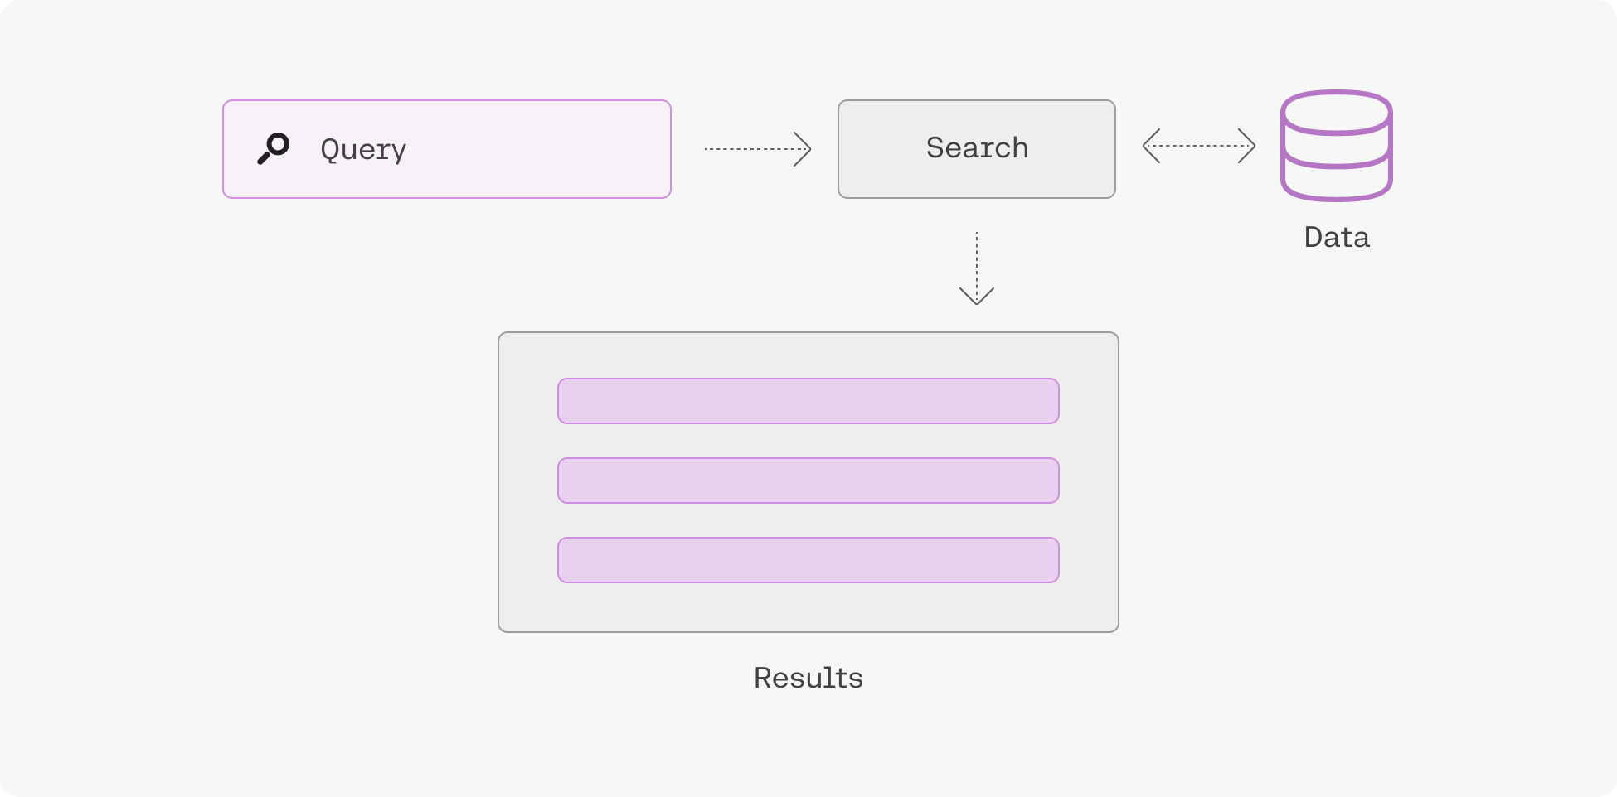Click the arrowhead pointing into the Search box

tap(804, 149)
